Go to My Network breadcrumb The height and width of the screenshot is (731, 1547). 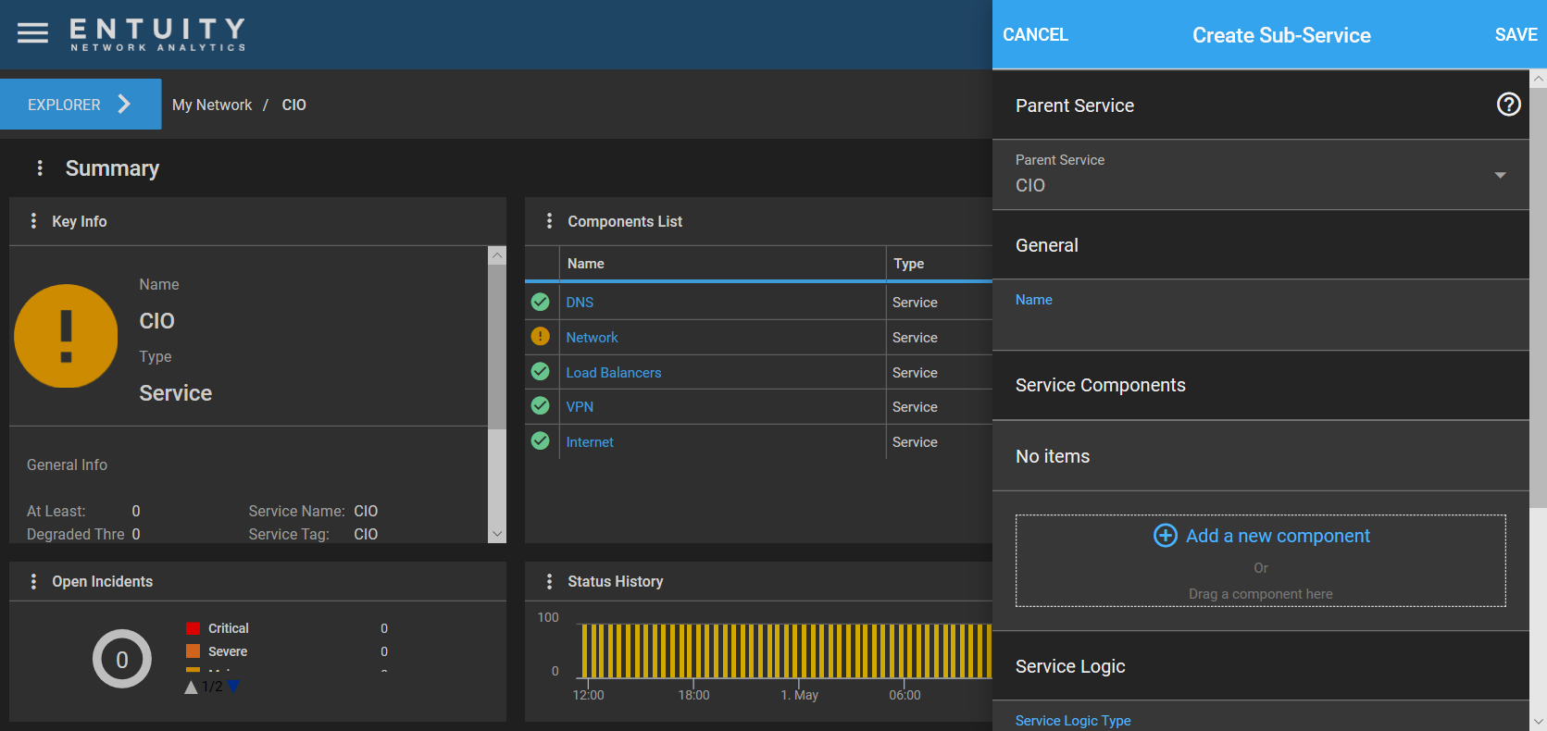point(212,105)
